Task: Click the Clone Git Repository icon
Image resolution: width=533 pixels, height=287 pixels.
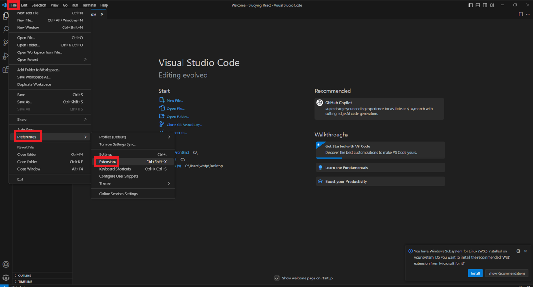Action: tap(162, 124)
